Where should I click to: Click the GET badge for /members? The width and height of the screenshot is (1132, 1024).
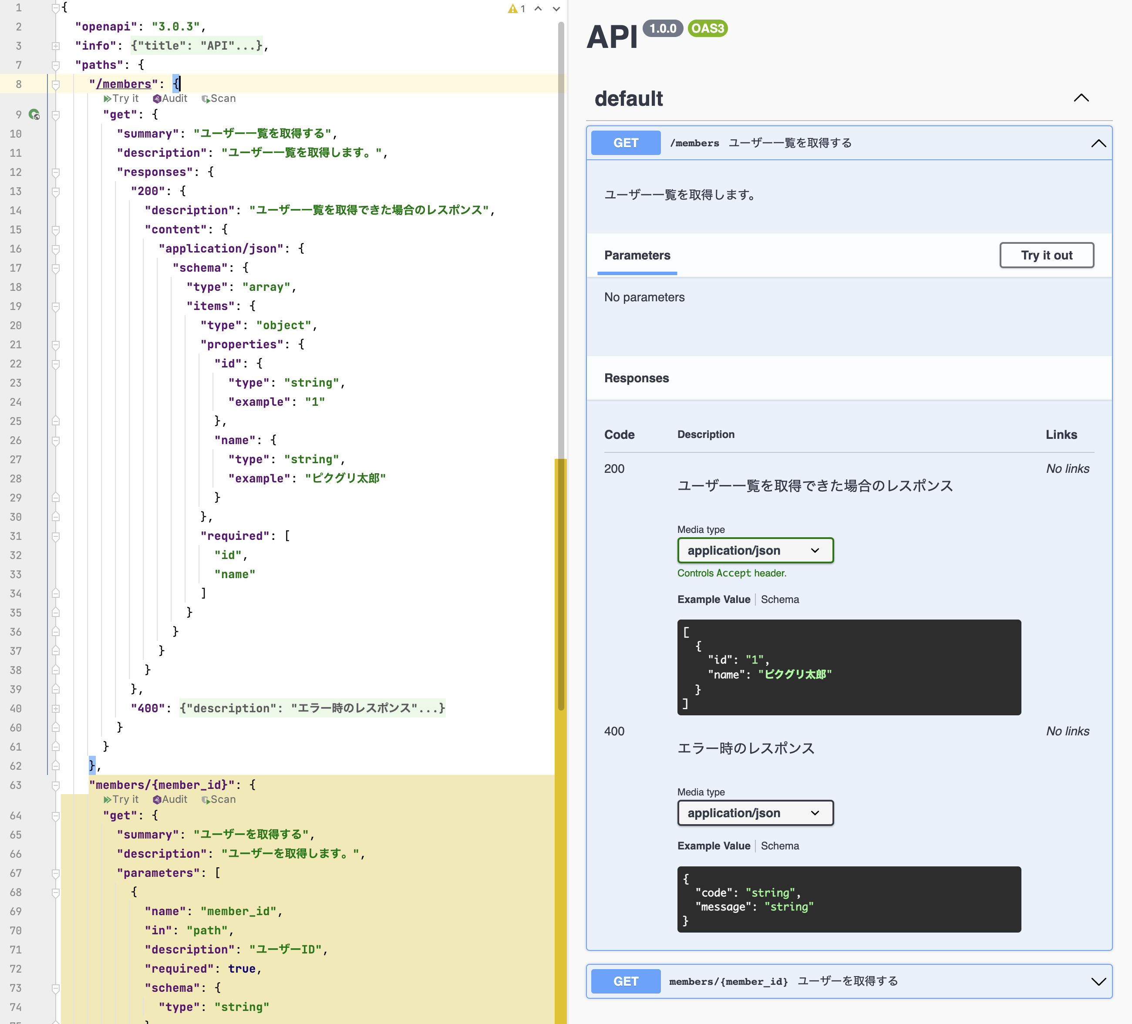pos(626,143)
